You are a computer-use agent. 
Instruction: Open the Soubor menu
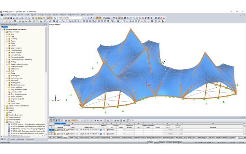point(7,15)
